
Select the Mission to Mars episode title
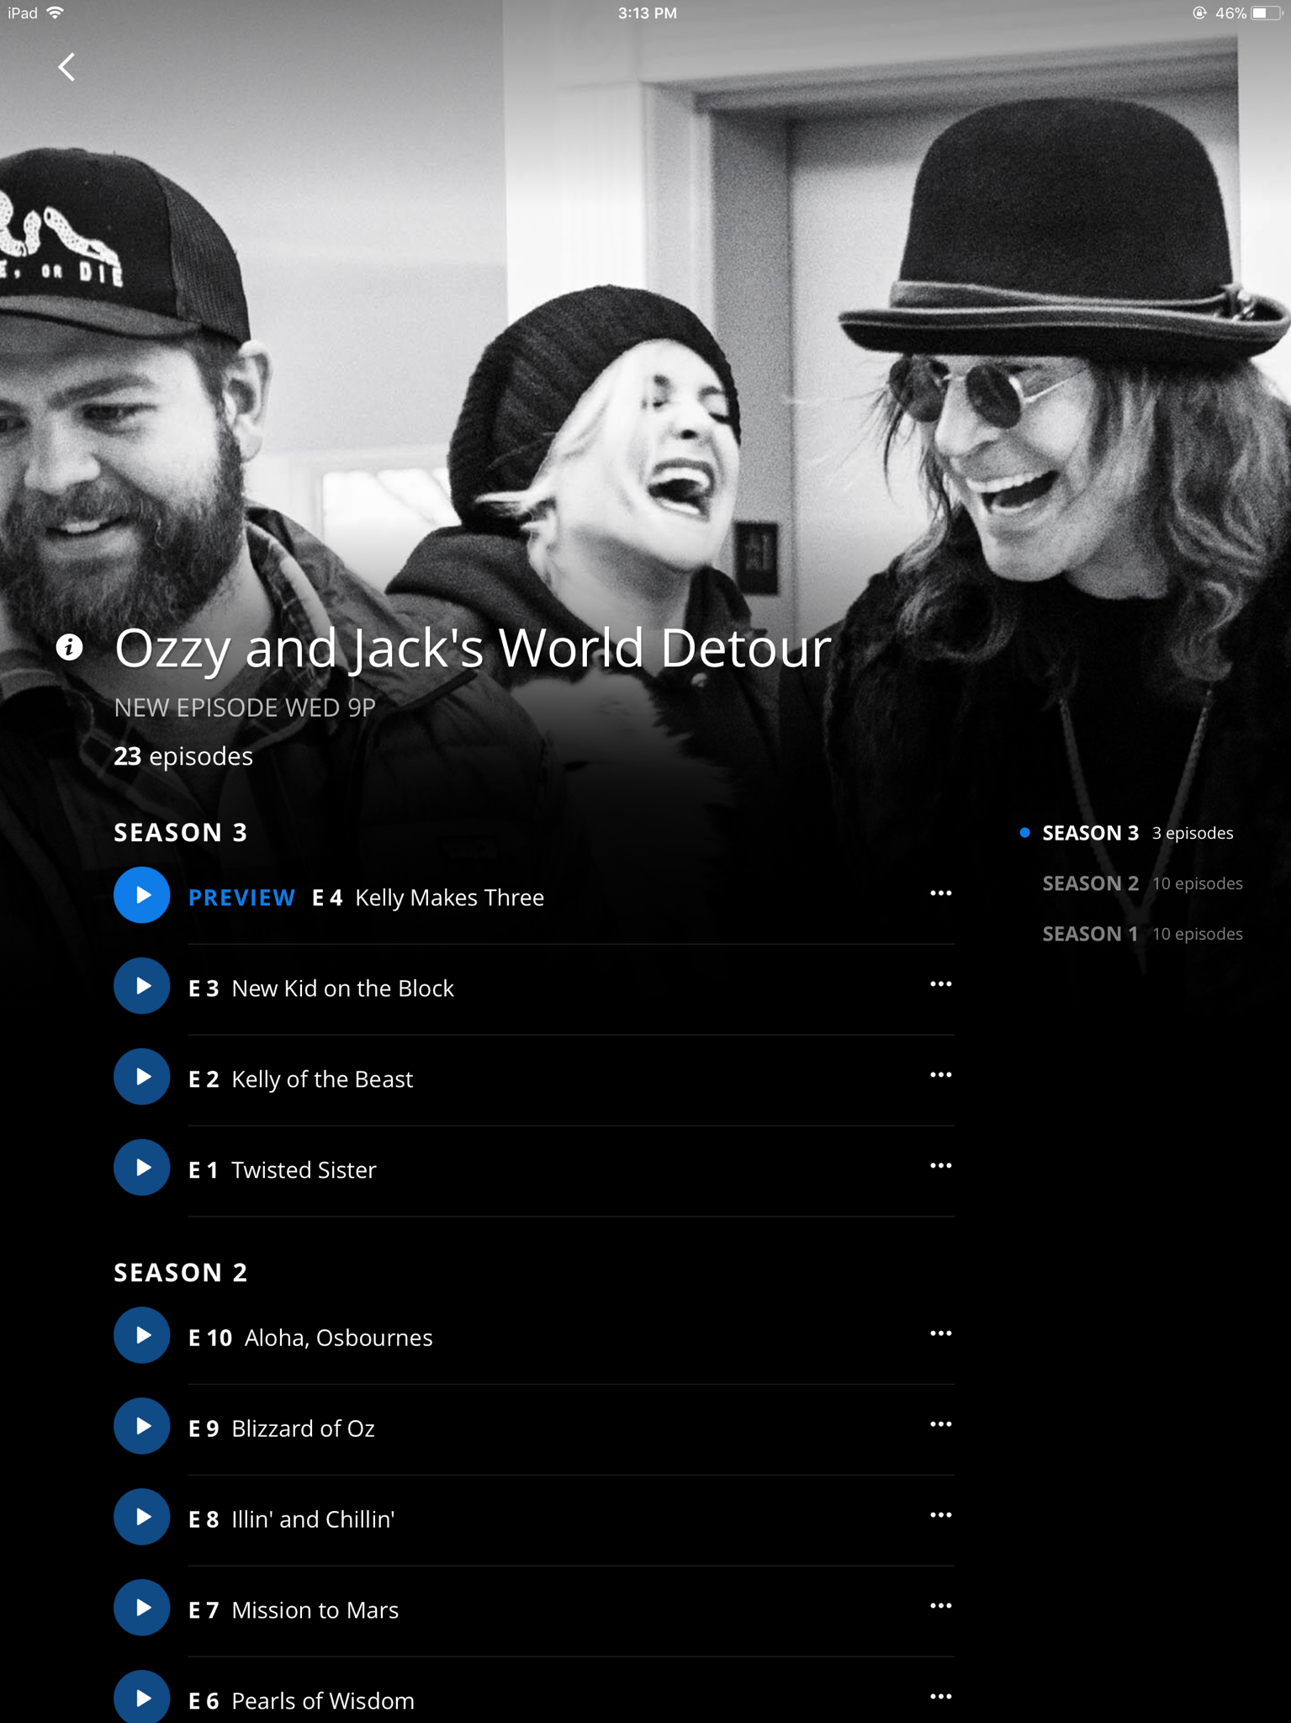(315, 1610)
